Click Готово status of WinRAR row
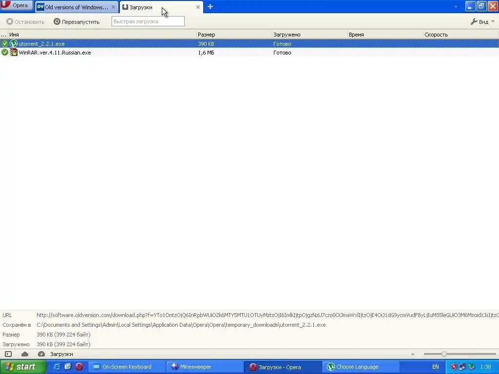This screenshot has height=374, width=499. point(282,53)
